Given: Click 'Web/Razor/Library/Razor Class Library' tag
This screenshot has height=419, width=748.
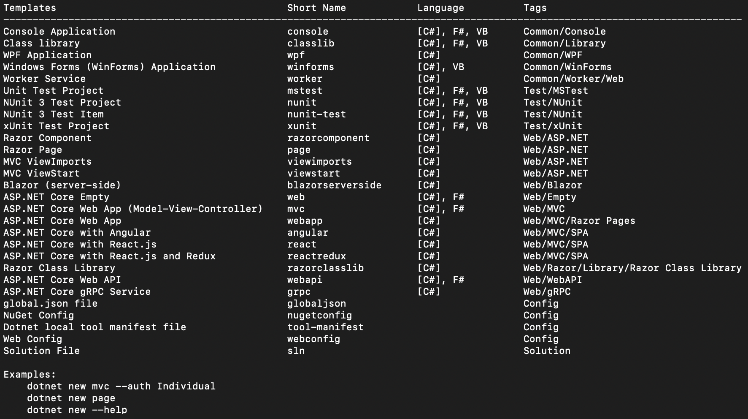Looking at the screenshot, I should [x=632, y=268].
